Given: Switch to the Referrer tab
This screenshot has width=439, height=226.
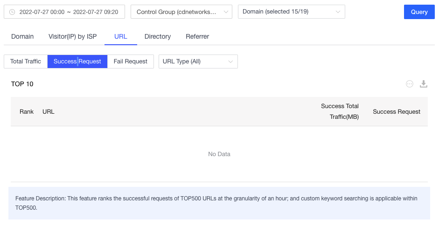Looking at the screenshot, I should pos(197,36).
